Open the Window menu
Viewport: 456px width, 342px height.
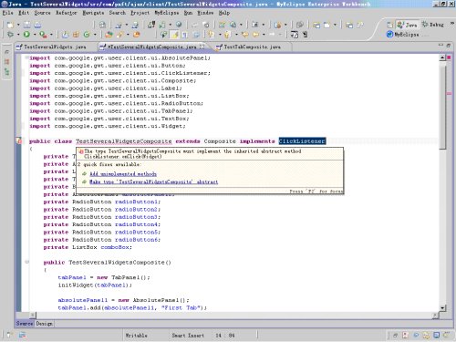click(205, 13)
